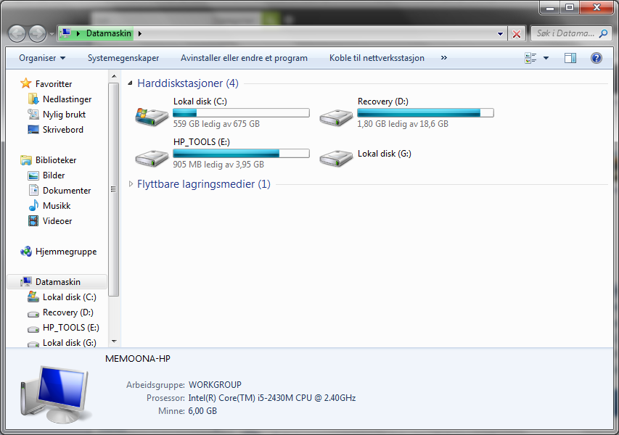Select Recovery (D:) in the sidebar tree
This screenshot has height=435, width=619.
[68, 312]
